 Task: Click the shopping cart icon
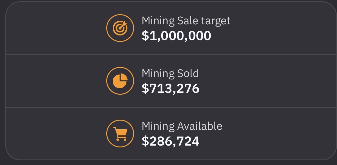(120, 134)
